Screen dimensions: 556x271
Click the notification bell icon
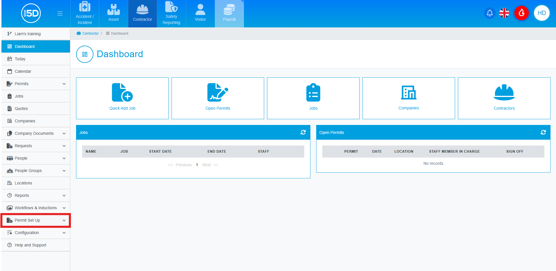489,13
